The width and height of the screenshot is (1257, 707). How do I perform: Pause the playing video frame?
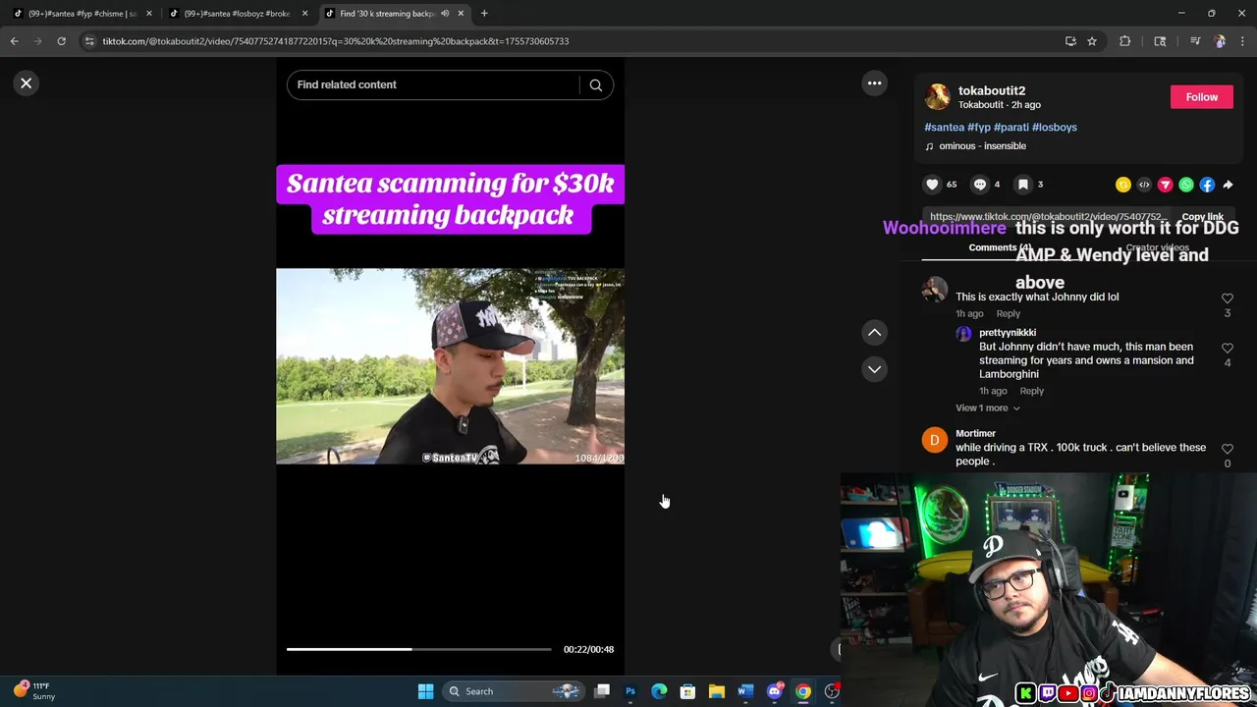[450, 366]
